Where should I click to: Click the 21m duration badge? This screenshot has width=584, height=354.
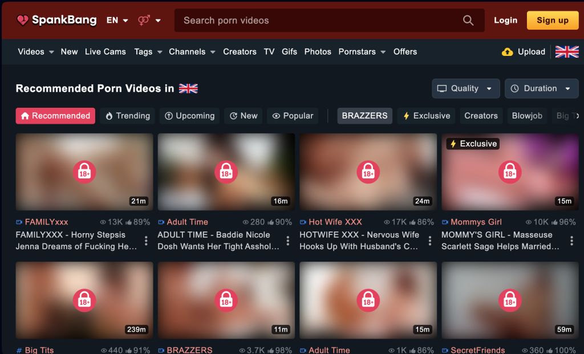click(139, 201)
